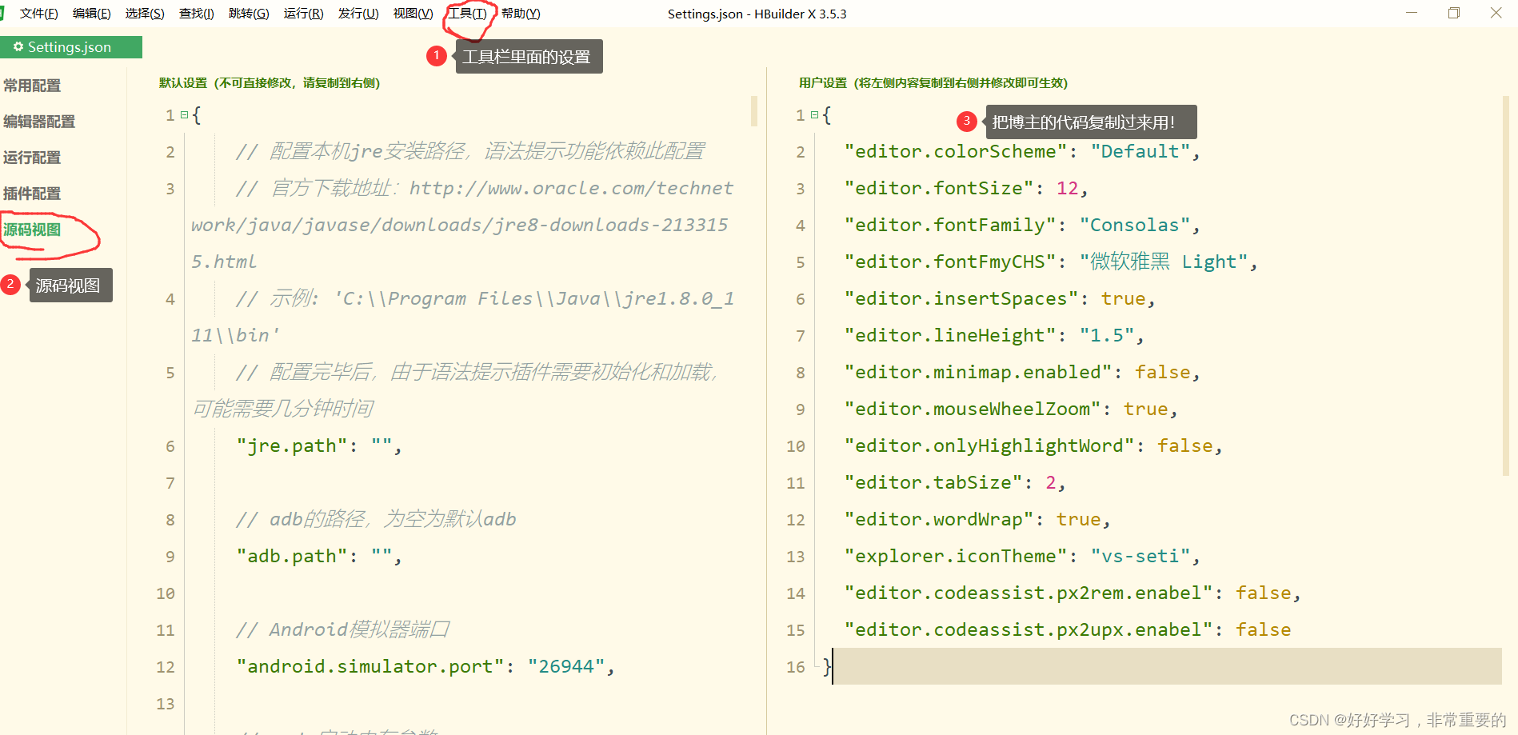Click the default settings vertical scrollbar thumb
Screen dimensions: 1518x735
point(754,111)
